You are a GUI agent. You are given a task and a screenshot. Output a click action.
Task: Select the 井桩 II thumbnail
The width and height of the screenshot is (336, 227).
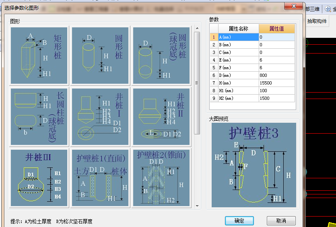161,117
